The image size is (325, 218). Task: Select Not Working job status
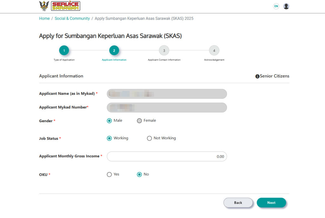149,138
